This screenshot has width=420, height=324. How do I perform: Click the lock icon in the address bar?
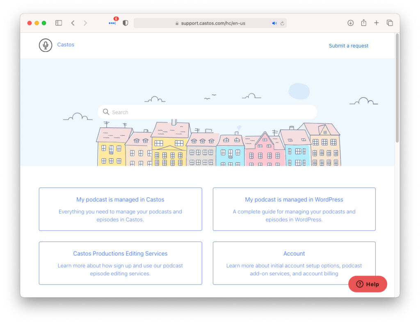(177, 23)
